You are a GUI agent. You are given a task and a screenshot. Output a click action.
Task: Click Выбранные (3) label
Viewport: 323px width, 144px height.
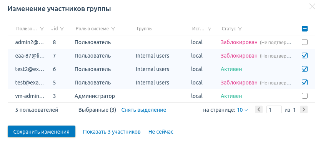pyautogui.click(x=97, y=110)
